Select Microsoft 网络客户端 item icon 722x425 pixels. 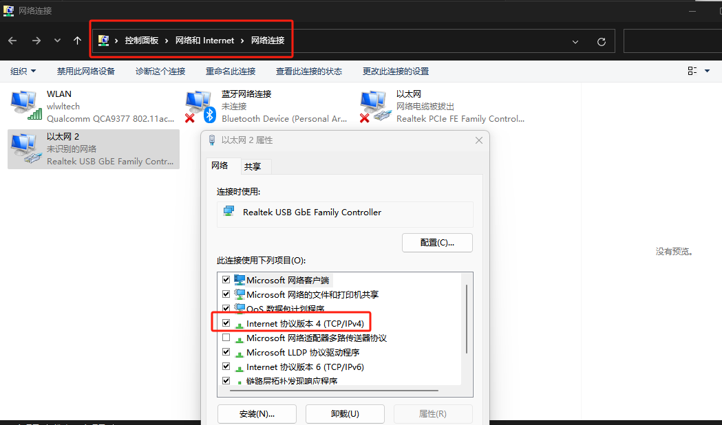click(239, 280)
